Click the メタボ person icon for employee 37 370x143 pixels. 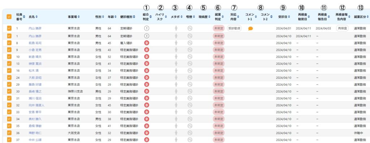point(176,140)
